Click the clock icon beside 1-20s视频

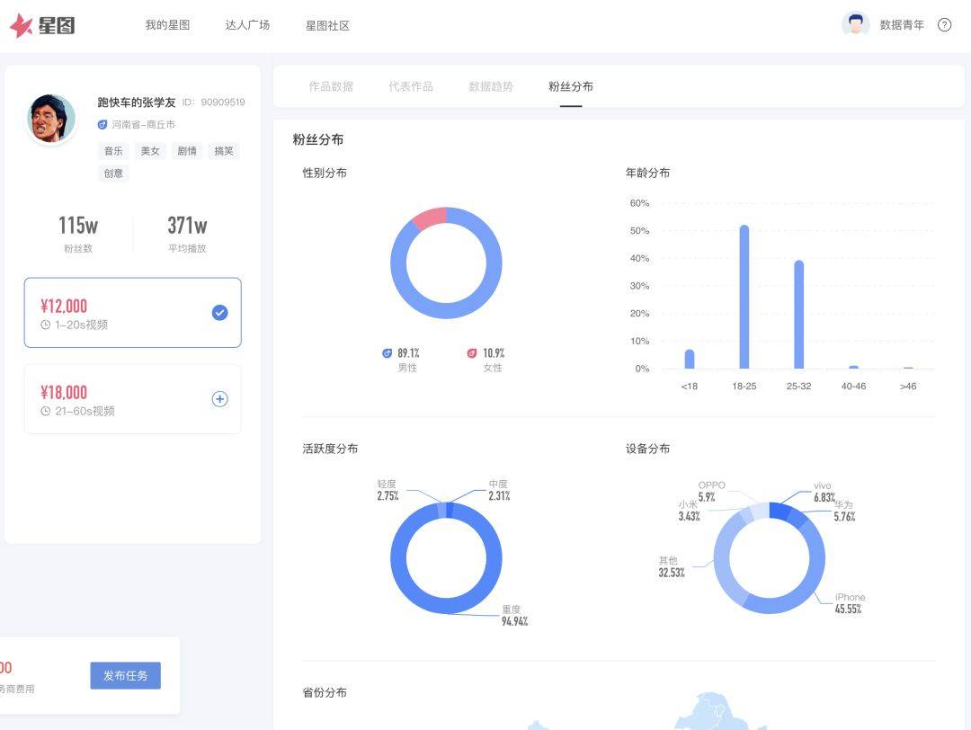[x=46, y=325]
